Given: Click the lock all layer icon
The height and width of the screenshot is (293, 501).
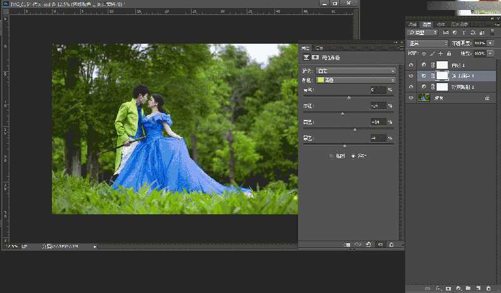Looking at the screenshot, I should point(449,54).
